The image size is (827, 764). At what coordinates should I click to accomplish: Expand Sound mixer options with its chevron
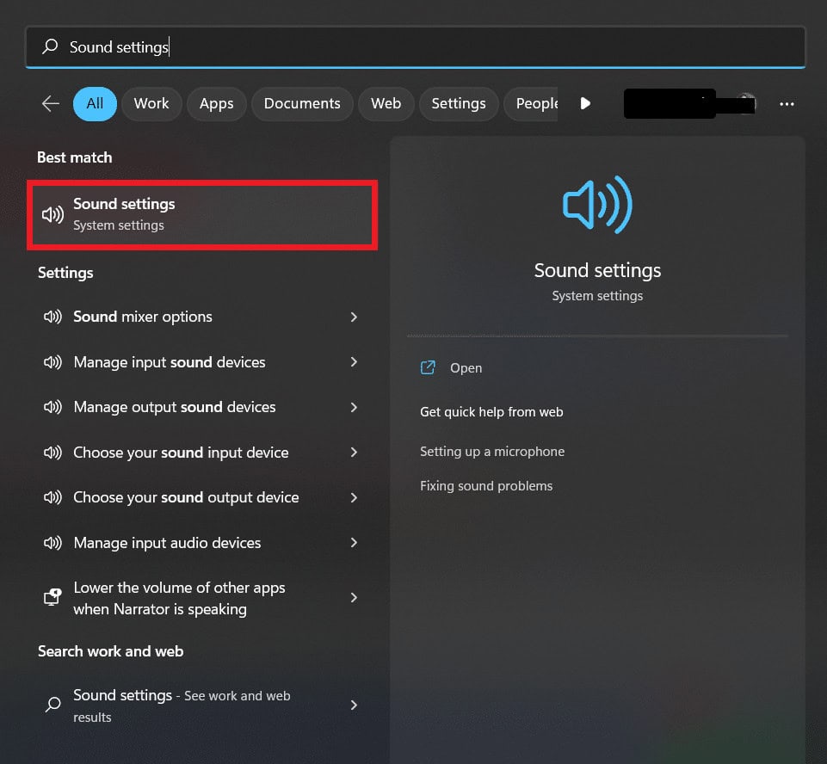(x=354, y=317)
